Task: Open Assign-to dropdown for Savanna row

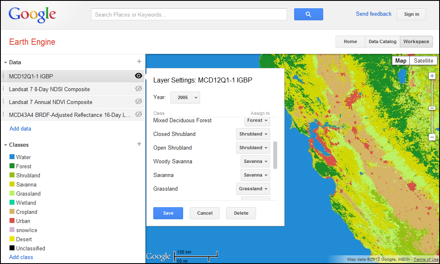Action: pyautogui.click(x=255, y=175)
